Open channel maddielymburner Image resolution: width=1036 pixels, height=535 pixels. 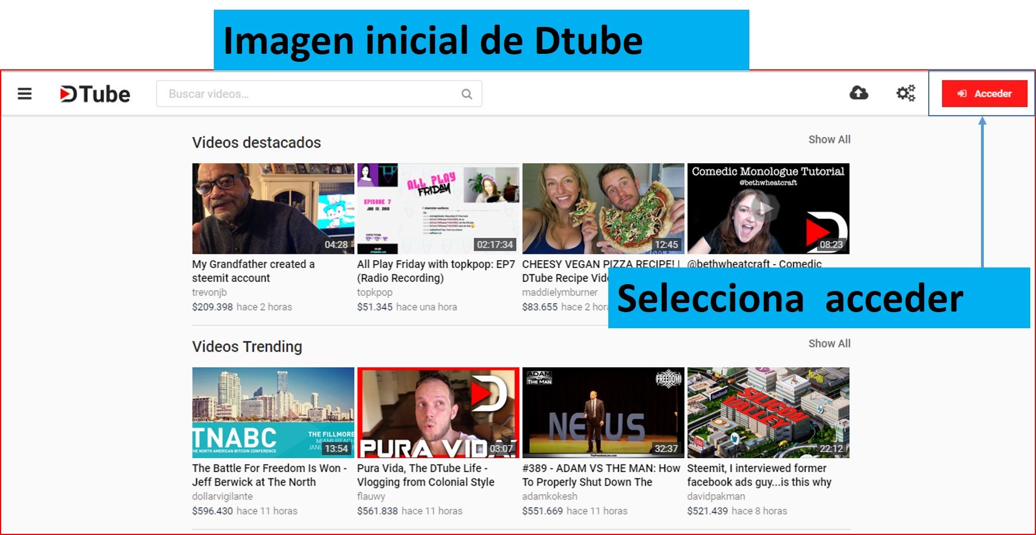pyautogui.click(x=560, y=292)
